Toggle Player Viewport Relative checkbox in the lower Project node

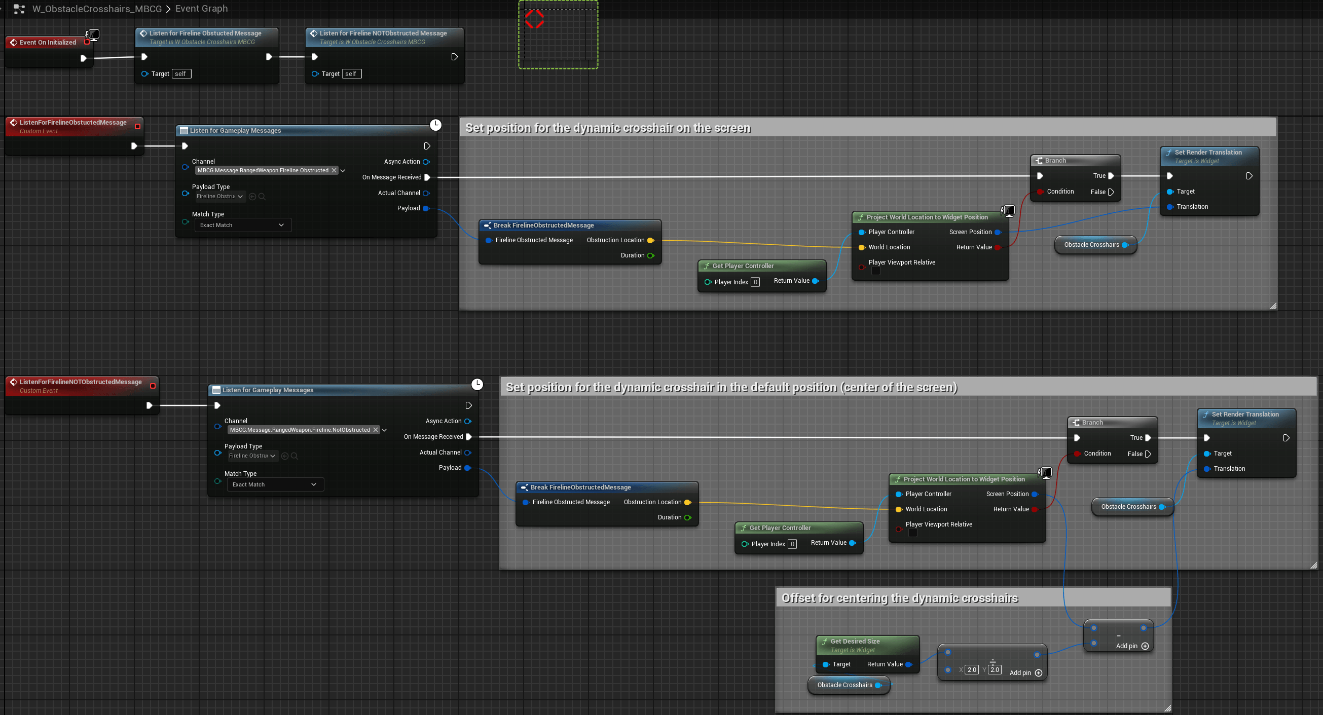912,533
